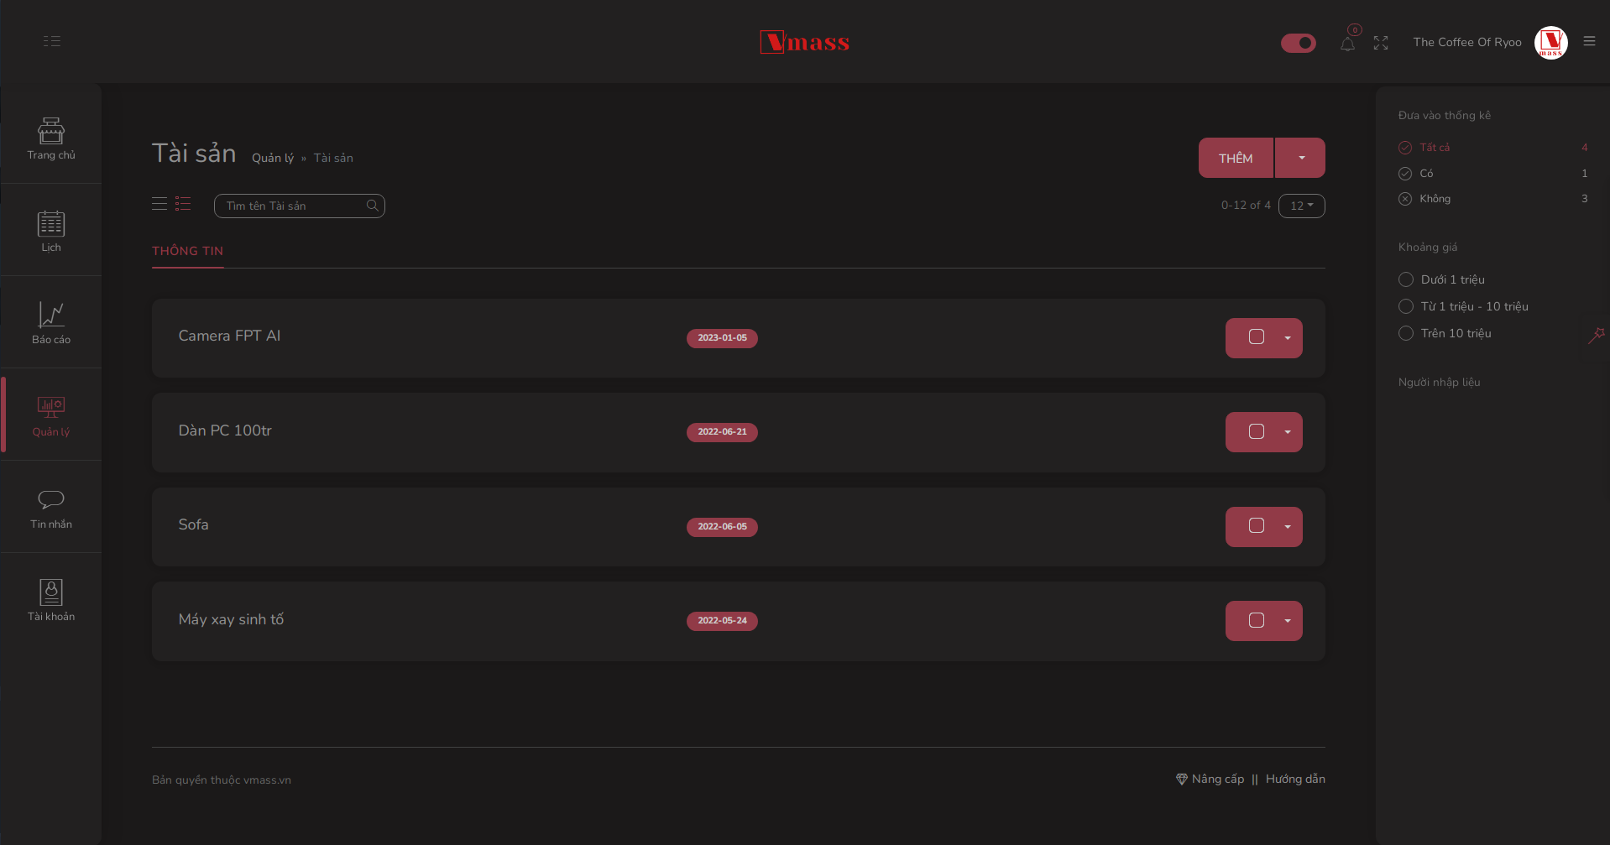Open the Hướng dẫn link

(1295, 780)
